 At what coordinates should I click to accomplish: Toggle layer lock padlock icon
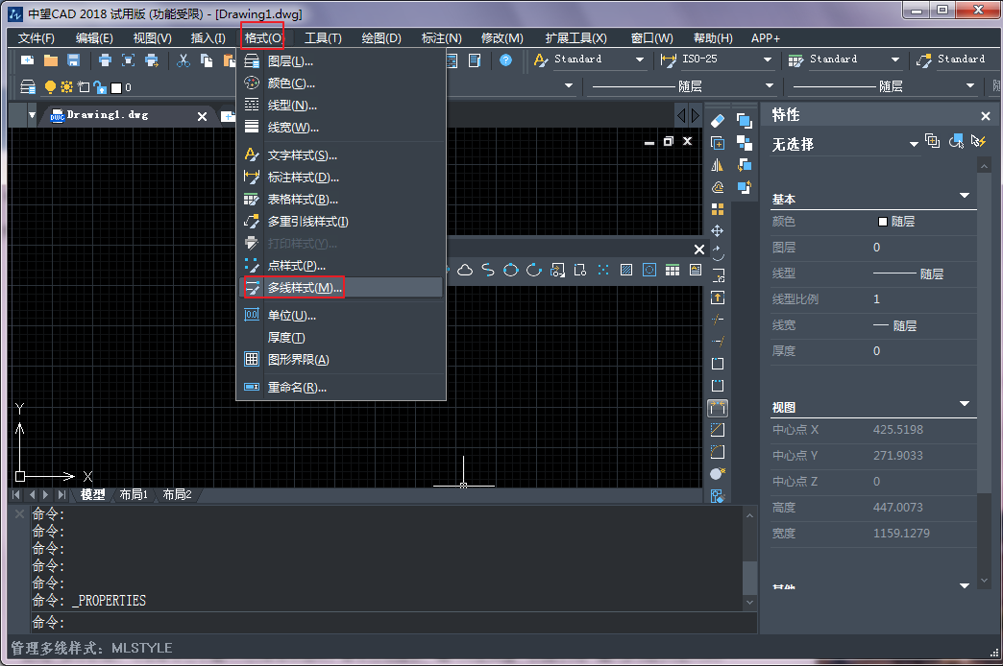tap(99, 87)
